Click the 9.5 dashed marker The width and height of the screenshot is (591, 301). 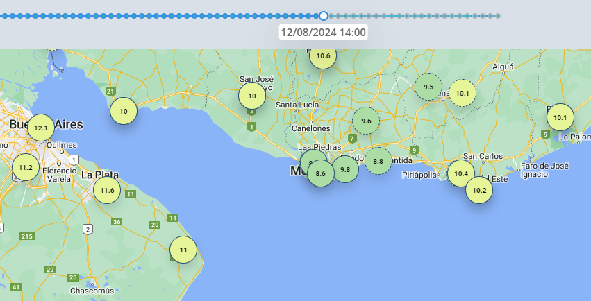(428, 87)
